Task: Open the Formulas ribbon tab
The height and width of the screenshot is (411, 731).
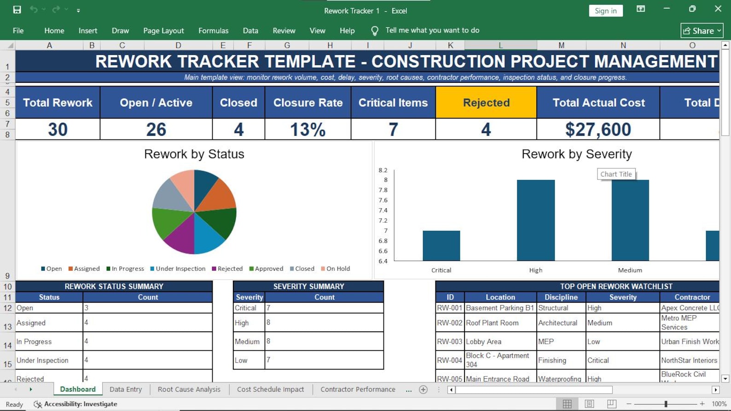Action: click(x=213, y=31)
